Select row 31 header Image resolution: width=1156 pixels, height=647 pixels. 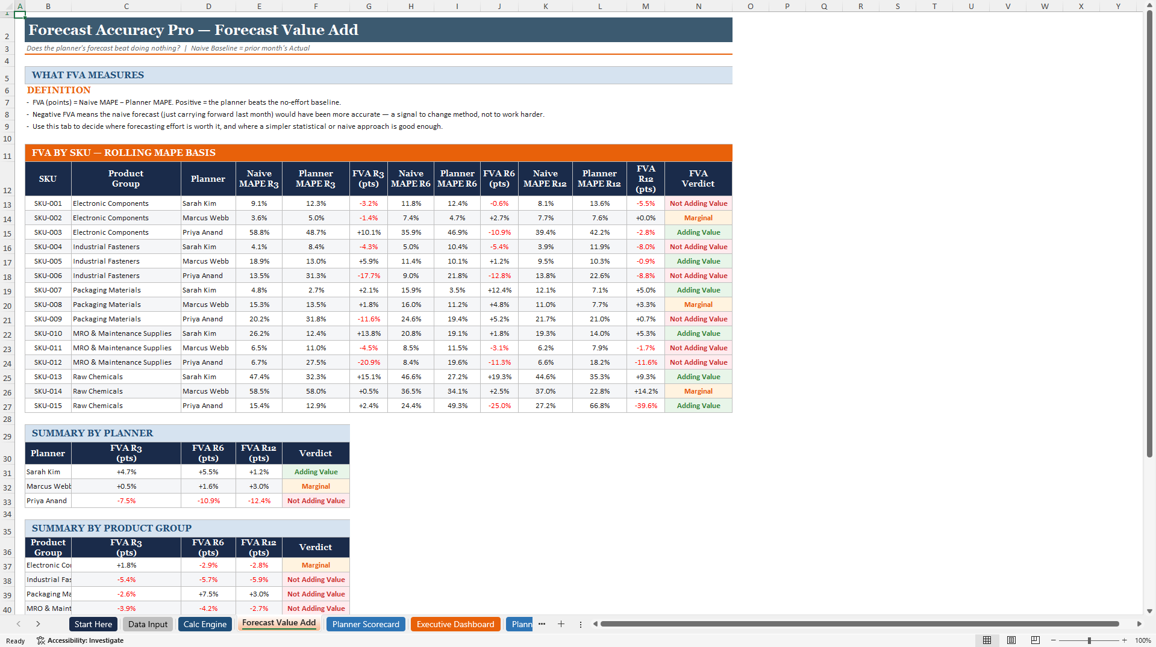7,473
